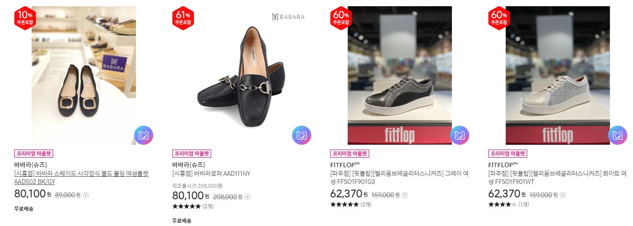Open the 바바라로퍼 AAD111NY product link
Screen dimensions: 633x226
click(211, 173)
